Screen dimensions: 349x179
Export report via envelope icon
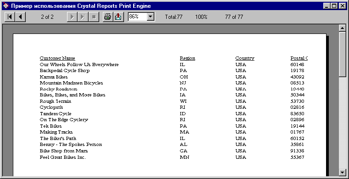tap(118, 17)
